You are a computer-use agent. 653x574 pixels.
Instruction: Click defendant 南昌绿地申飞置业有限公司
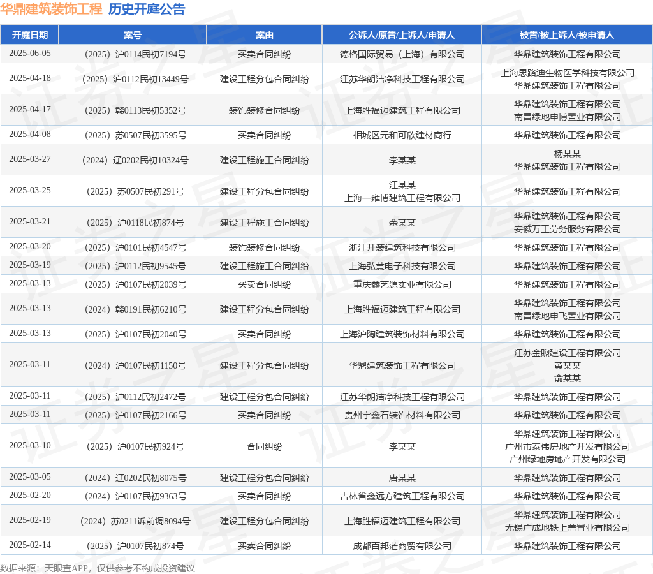567,316
